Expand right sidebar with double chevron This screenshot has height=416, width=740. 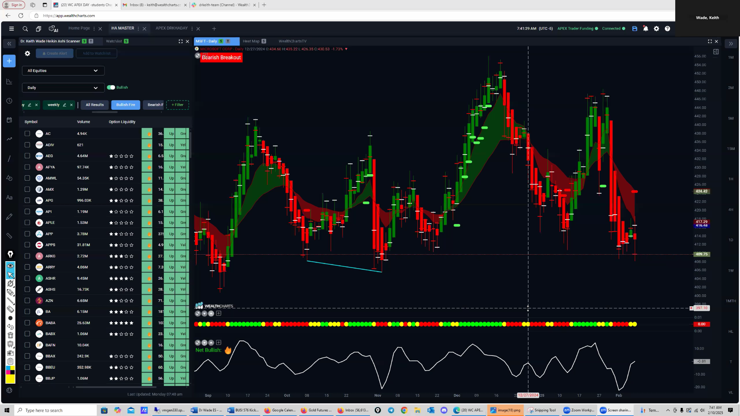pos(731,44)
